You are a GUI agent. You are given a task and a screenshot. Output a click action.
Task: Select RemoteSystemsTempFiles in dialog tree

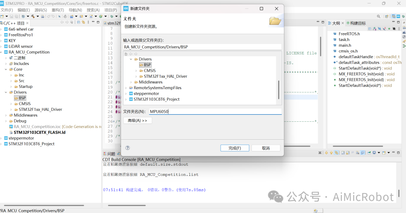point(158,88)
